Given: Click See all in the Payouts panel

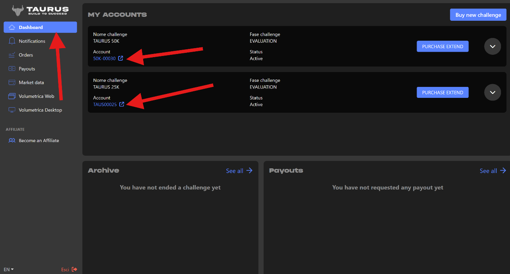Looking at the screenshot, I should (x=488, y=171).
